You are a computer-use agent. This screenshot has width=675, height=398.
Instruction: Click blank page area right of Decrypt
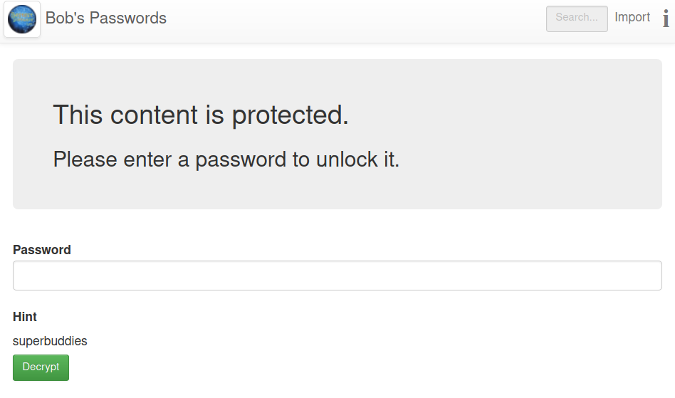[356, 367]
